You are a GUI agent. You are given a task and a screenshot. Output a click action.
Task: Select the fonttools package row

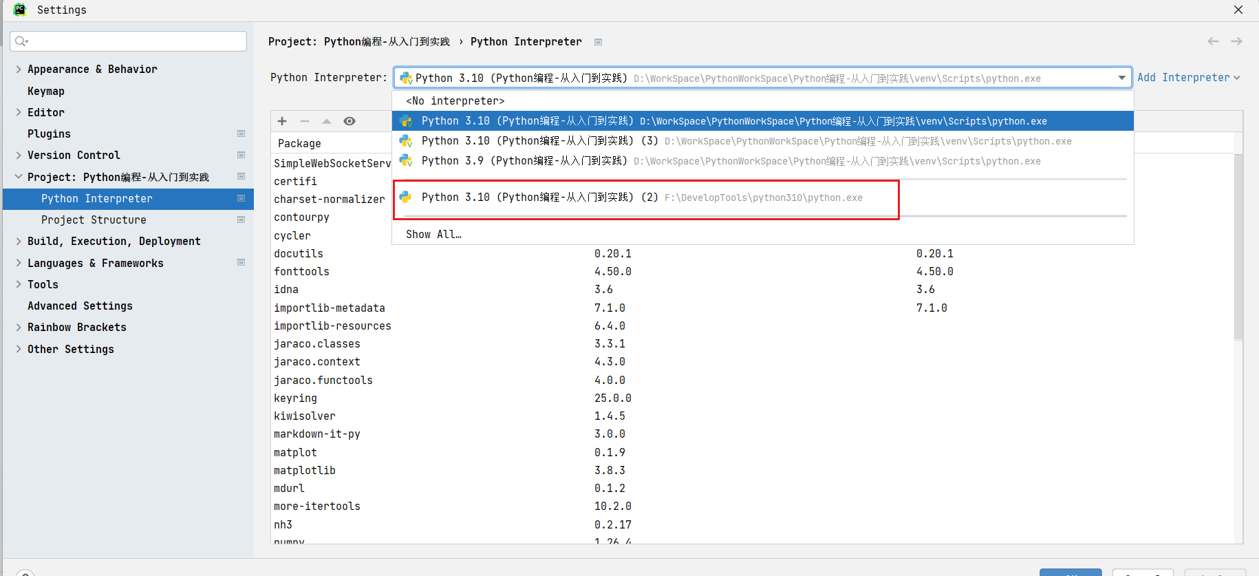753,271
